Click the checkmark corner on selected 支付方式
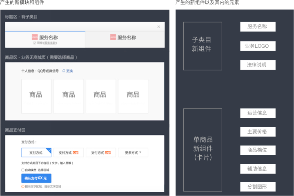 (49, 150)
